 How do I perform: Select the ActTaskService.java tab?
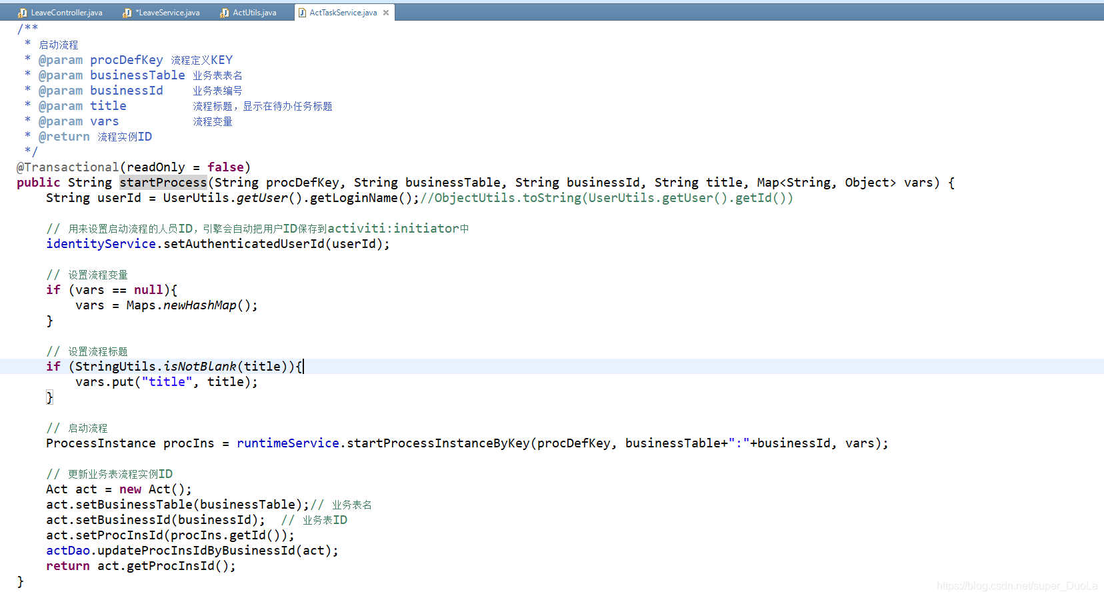(343, 13)
